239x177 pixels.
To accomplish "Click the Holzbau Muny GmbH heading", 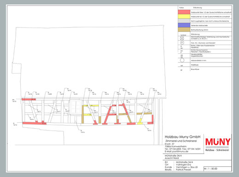I will (182, 137).
